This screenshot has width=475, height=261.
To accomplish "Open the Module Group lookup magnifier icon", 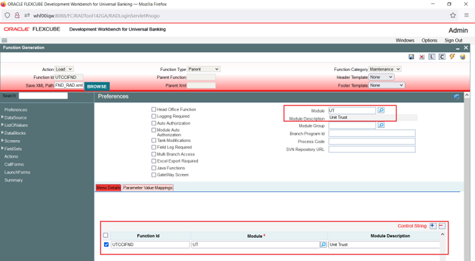I will click(x=381, y=125).
